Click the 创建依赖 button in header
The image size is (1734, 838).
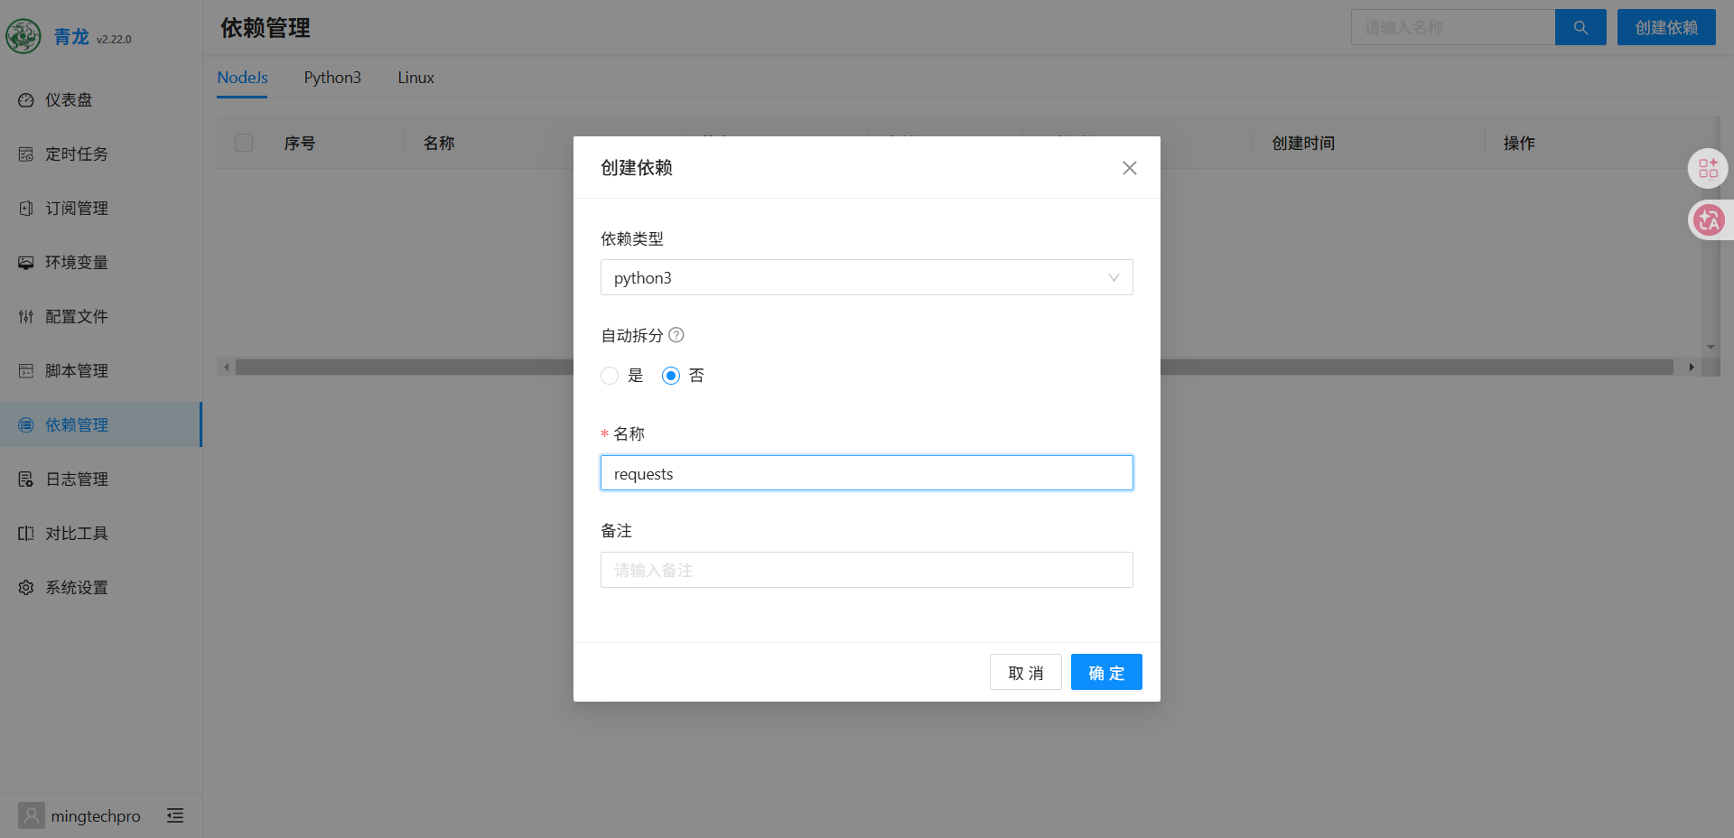(x=1666, y=27)
